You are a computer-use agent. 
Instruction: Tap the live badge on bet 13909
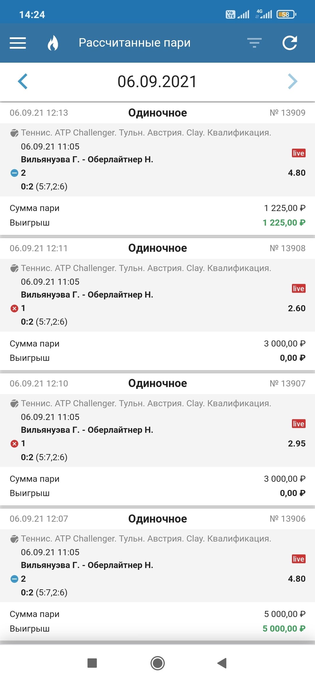(x=298, y=153)
